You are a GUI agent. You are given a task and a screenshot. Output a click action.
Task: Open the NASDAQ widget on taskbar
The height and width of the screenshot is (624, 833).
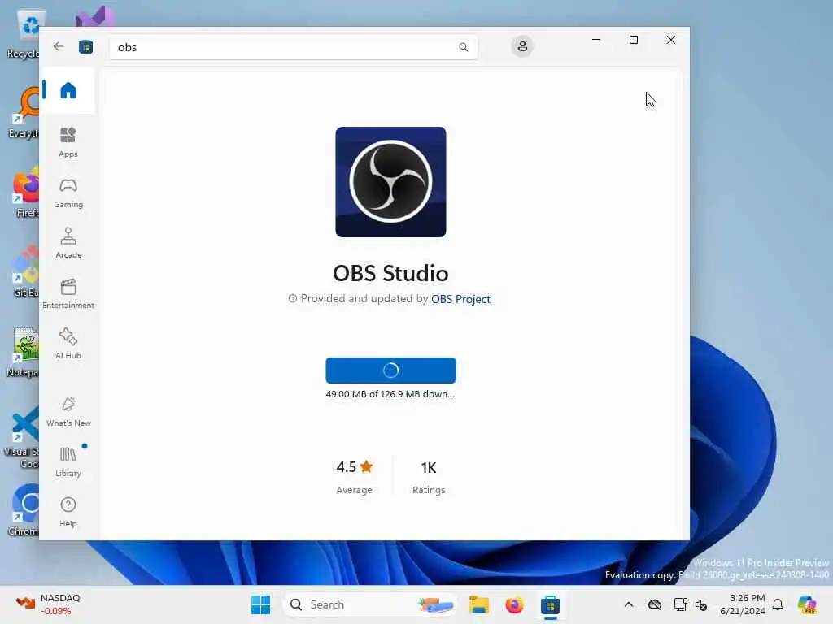point(48,604)
